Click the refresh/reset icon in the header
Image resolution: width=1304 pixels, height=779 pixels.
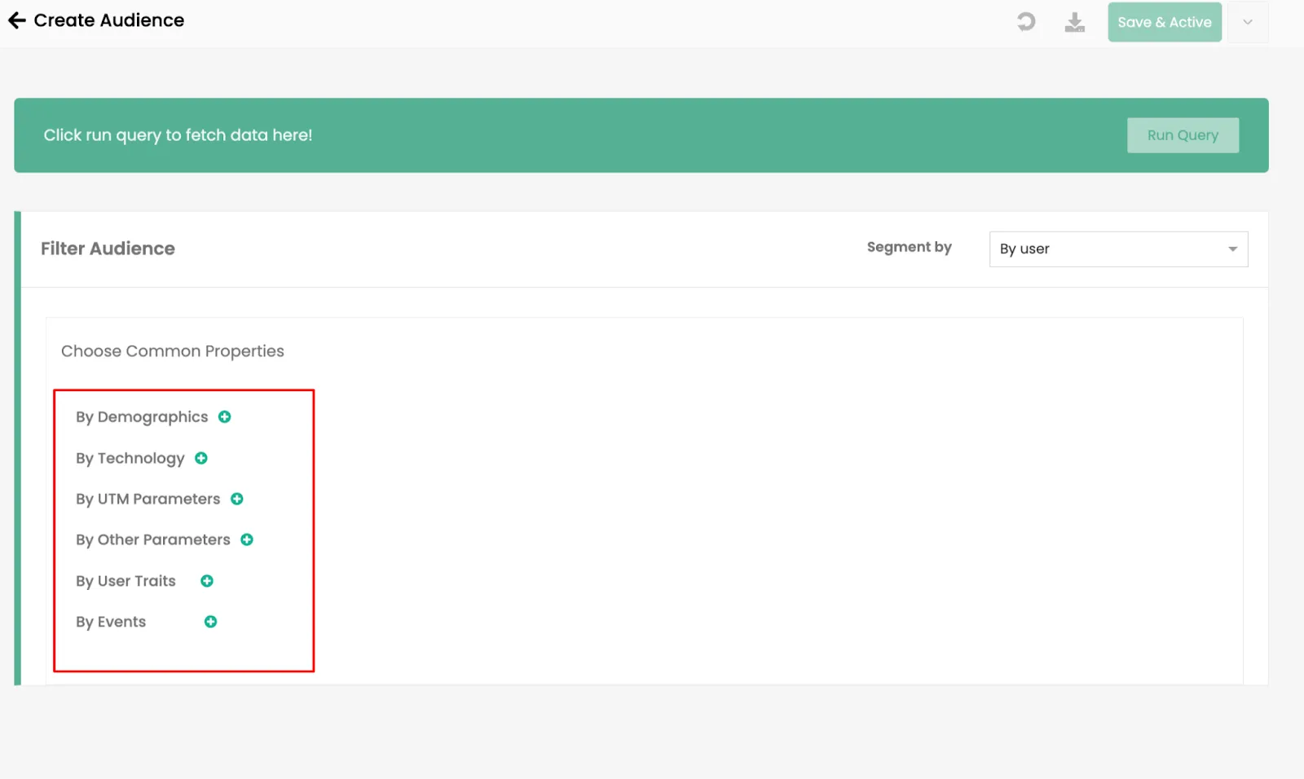coord(1026,22)
